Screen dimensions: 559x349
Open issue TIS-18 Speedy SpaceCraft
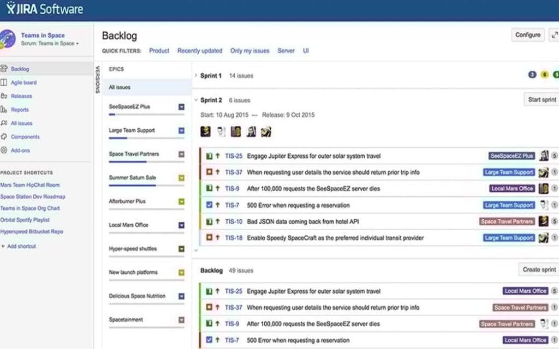tap(234, 238)
